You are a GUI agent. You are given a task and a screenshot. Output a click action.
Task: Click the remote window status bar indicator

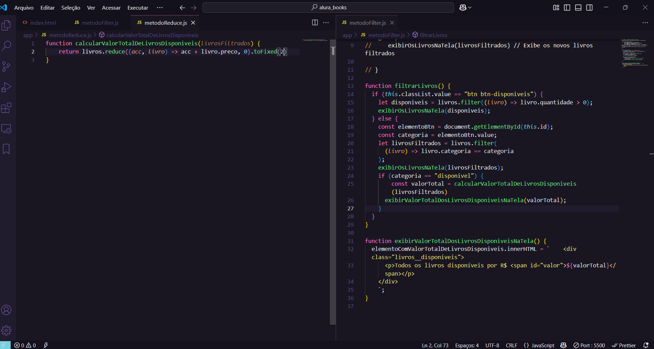point(5,345)
